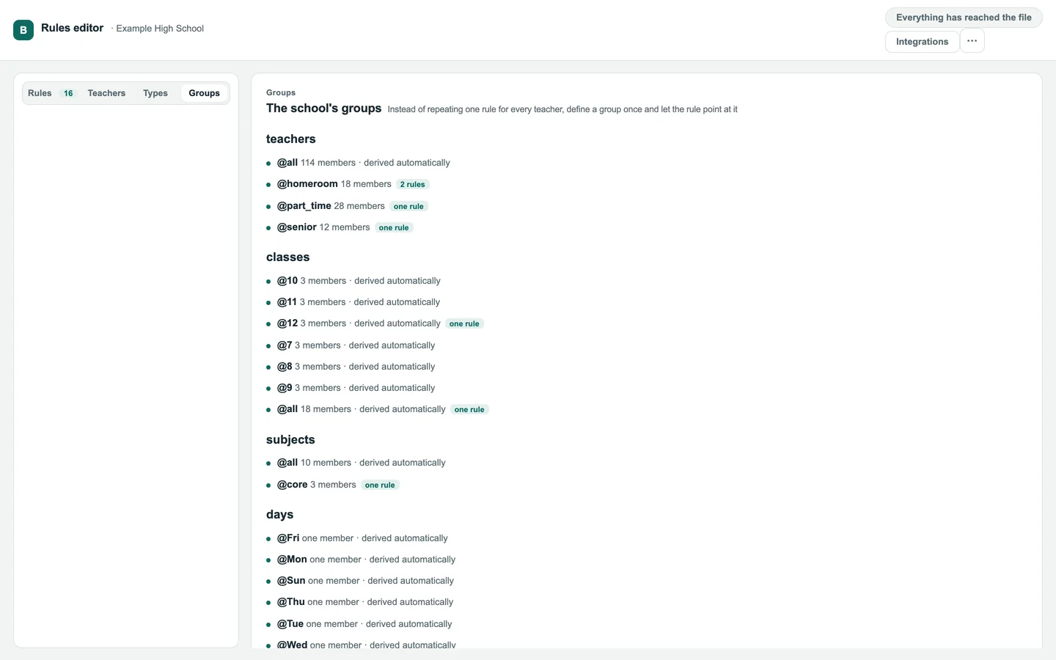Viewport: 1056px width, 660px height.
Task: Click the green B app logo
Action: click(x=23, y=30)
